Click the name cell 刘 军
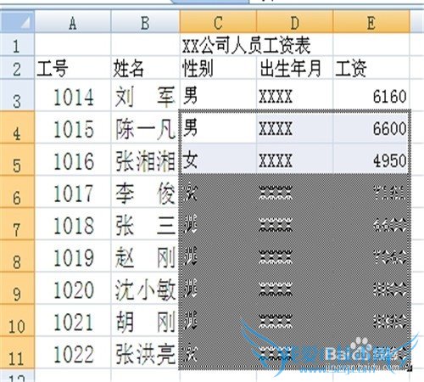 145,95
